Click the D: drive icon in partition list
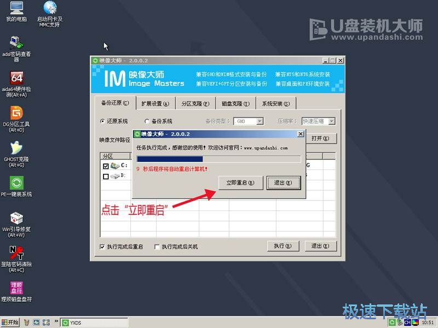The width and height of the screenshot is (438, 328). tap(115, 176)
